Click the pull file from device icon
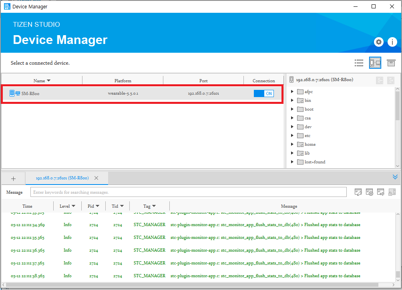Screen dimensions: 402x290 380,80
